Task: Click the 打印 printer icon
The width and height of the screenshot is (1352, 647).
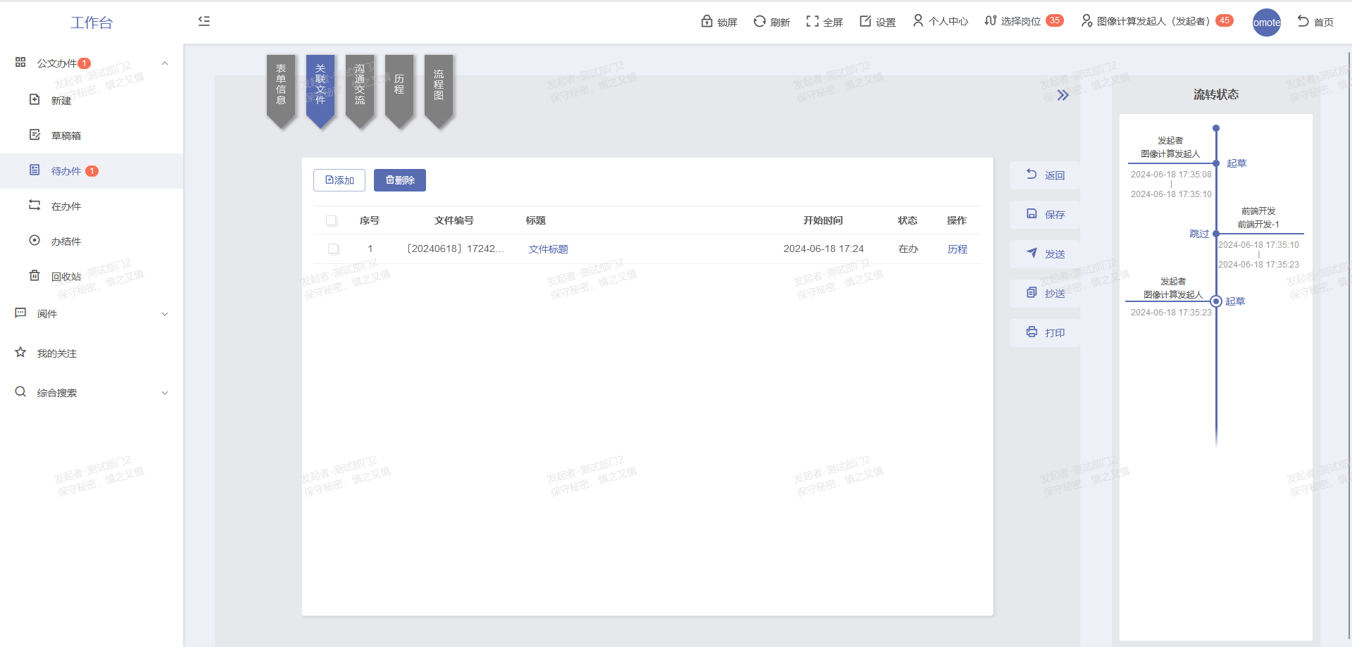Action: pos(1032,332)
